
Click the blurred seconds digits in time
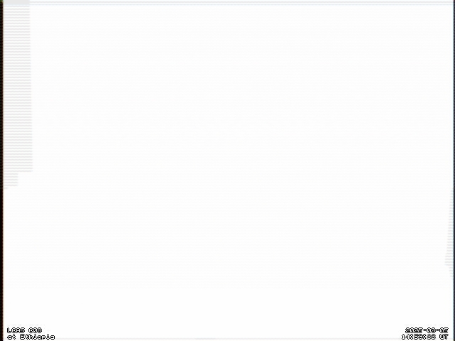pyautogui.click(x=432, y=337)
